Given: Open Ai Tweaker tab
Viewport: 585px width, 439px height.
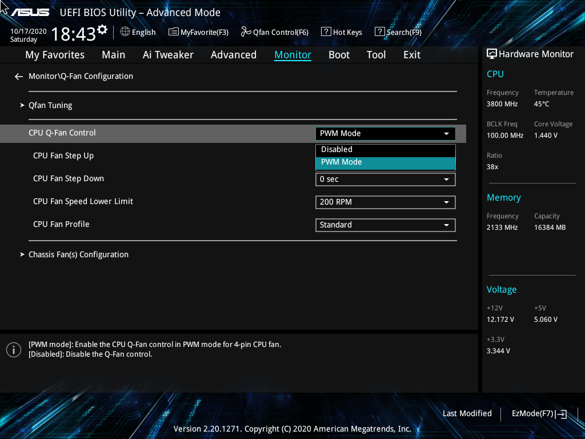Looking at the screenshot, I should [168, 55].
